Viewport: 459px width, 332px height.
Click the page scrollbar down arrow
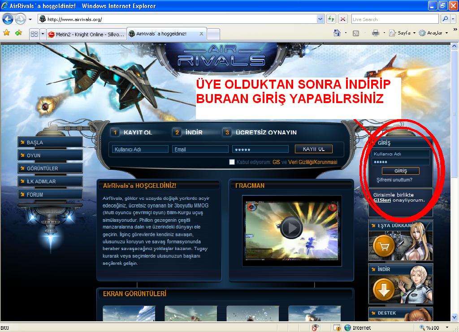click(454, 317)
